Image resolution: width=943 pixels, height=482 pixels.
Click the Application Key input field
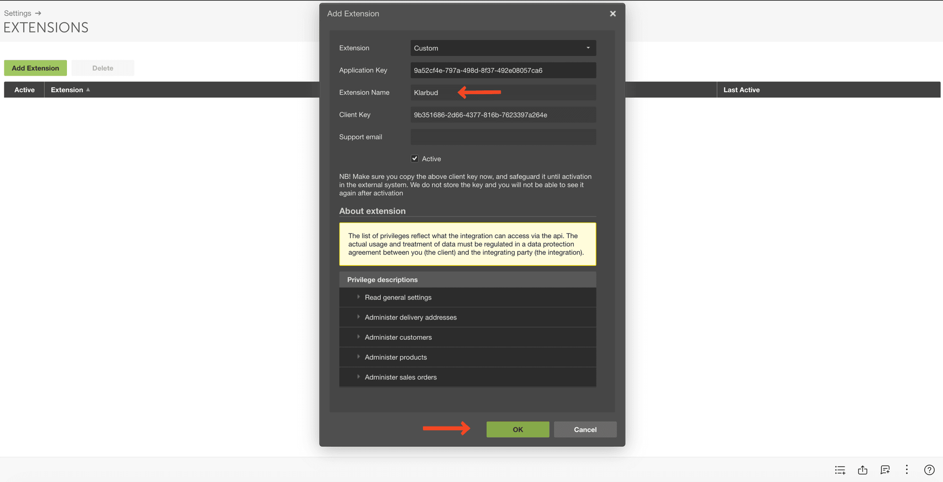503,70
